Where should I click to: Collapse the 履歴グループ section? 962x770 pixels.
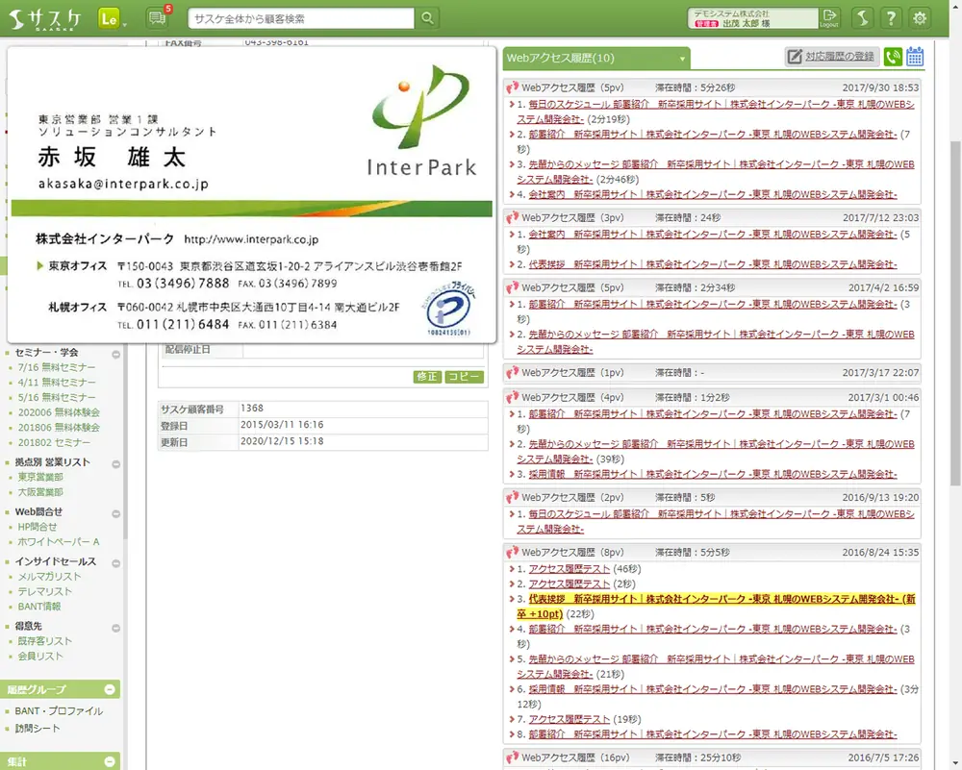[x=110, y=689]
